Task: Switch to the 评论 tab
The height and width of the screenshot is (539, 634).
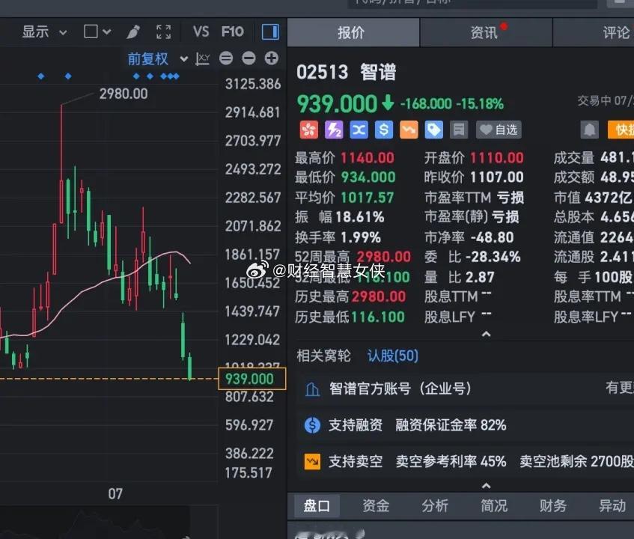Action: [593, 32]
